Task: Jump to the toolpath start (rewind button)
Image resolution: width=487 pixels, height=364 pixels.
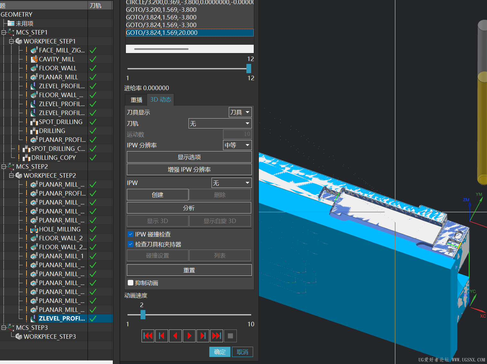Action: tap(148, 336)
